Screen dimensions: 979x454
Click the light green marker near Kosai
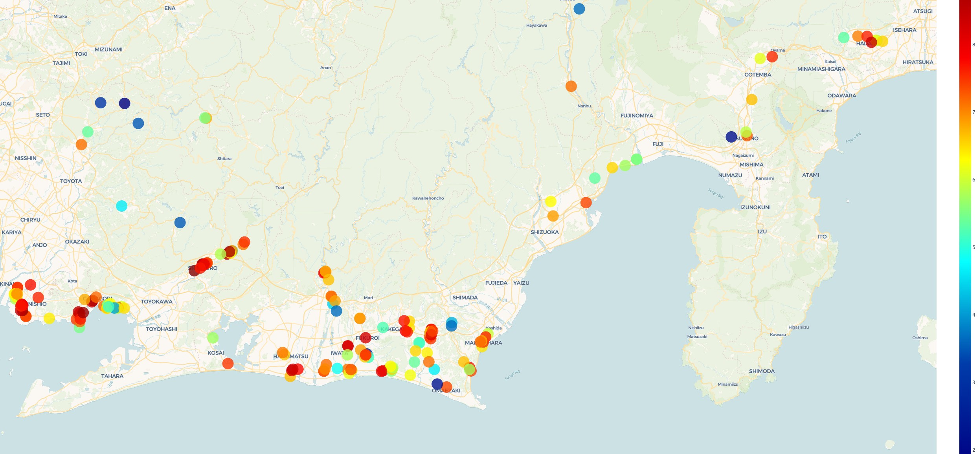213,337
